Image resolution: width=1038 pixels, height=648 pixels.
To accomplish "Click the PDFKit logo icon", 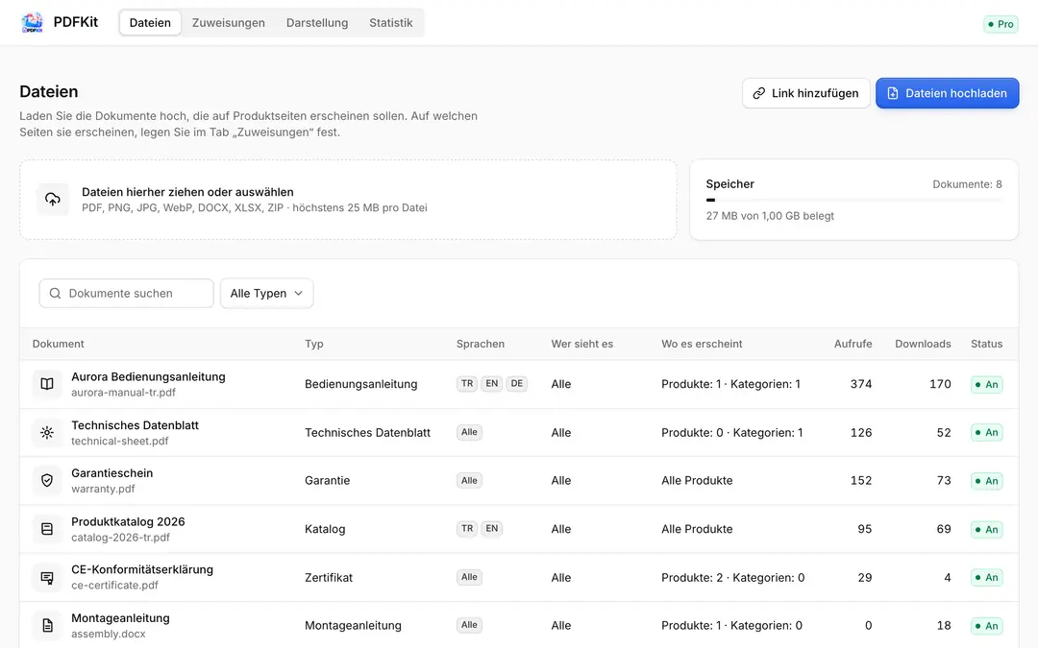I will point(32,22).
